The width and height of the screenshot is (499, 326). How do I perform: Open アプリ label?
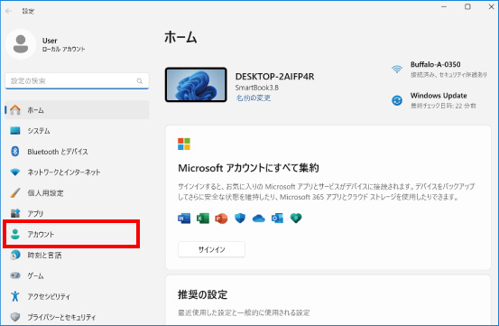pyautogui.click(x=35, y=214)
